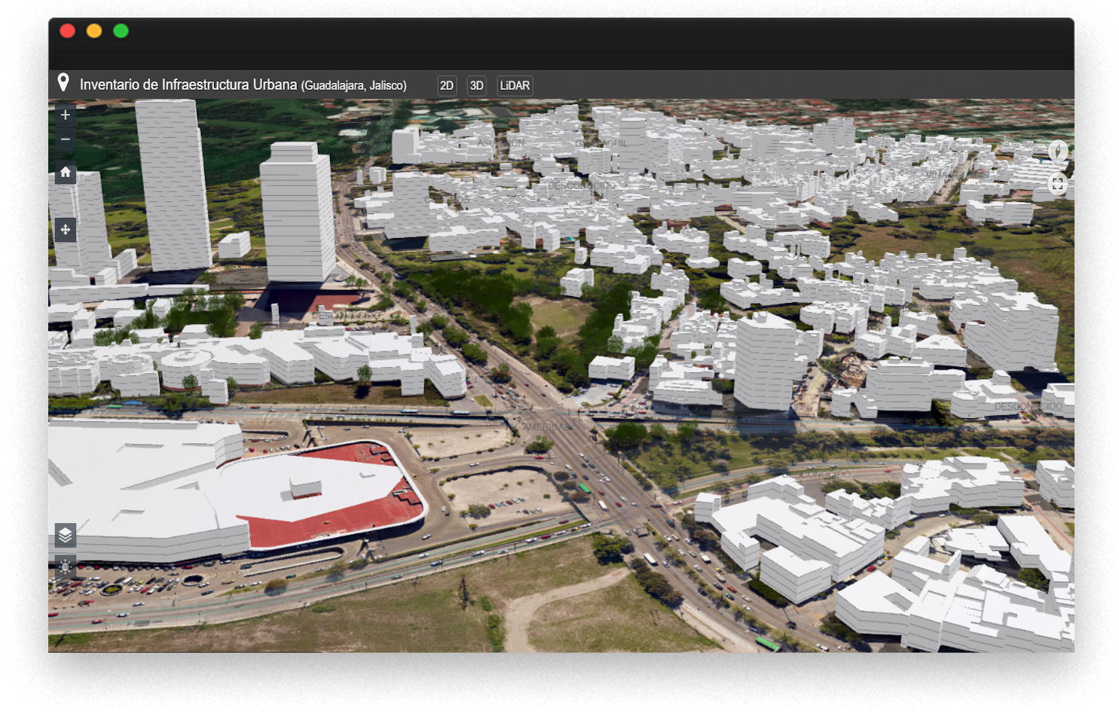This screenshot has height=722, width=1119.
Task: Enable the LiDAR view
Action: [x=515, y=86]
